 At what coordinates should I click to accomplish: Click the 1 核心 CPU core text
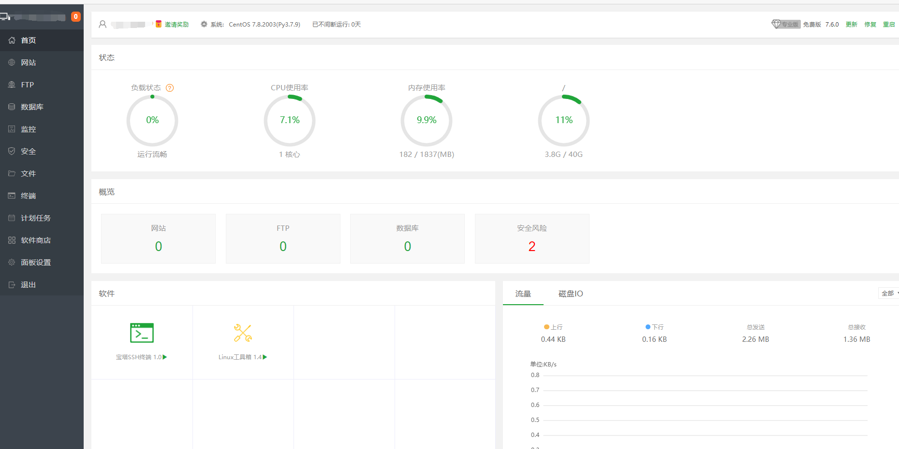(x=290, y=154)
